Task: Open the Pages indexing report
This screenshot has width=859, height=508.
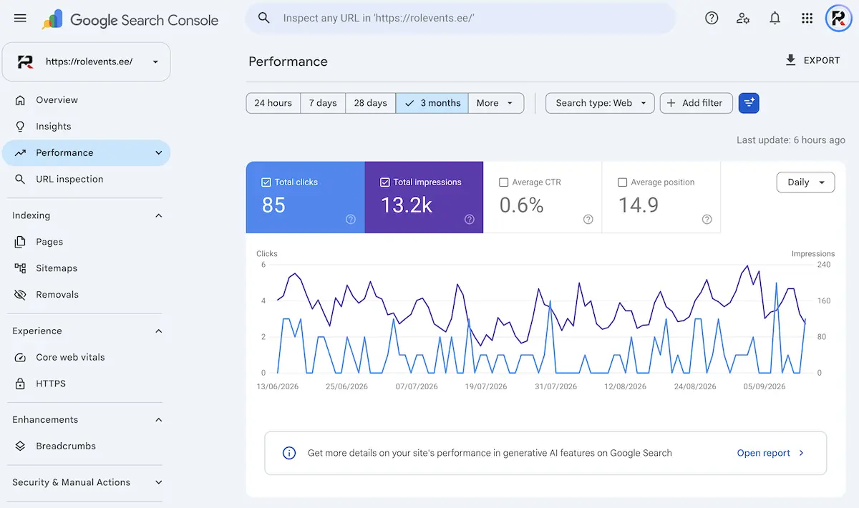Action: click(87, 242)
